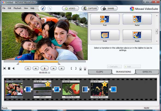Viewport: 161px width, 111px height.
Task: Open the Playback menu
Action: click(17, 8)
